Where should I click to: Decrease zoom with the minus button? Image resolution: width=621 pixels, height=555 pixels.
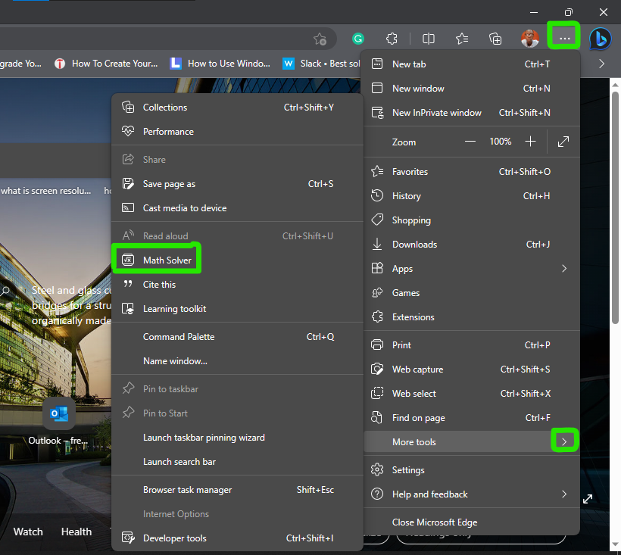[470, 142]
